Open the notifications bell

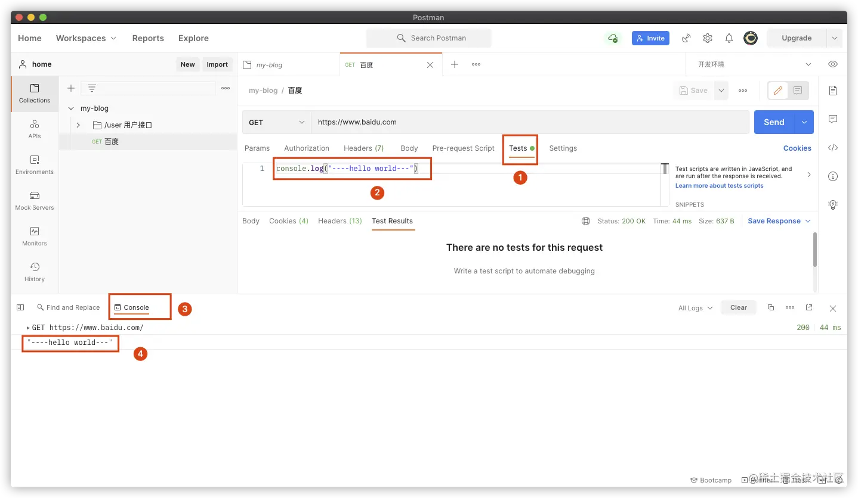coord(729,38)
